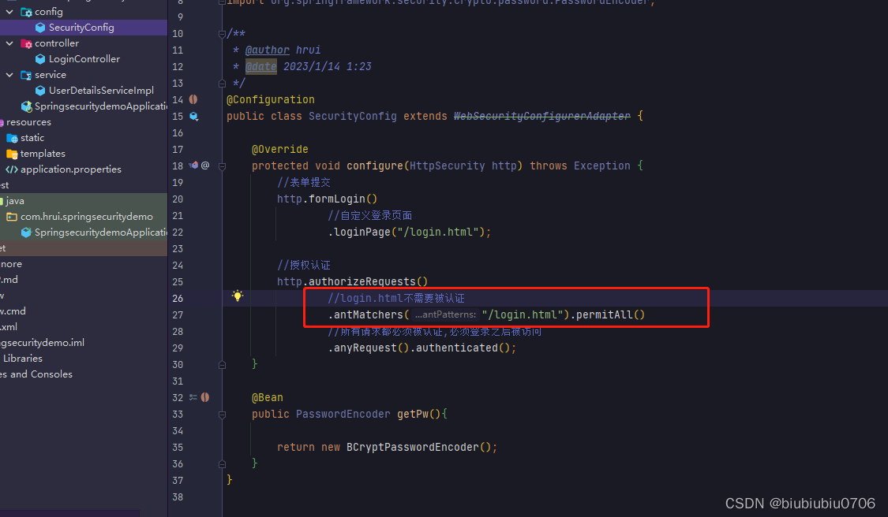Viewport: 888px width, 517px height.
Task: Click the class navigation gutter icon on line 15
Action: (x=193, y=116)
